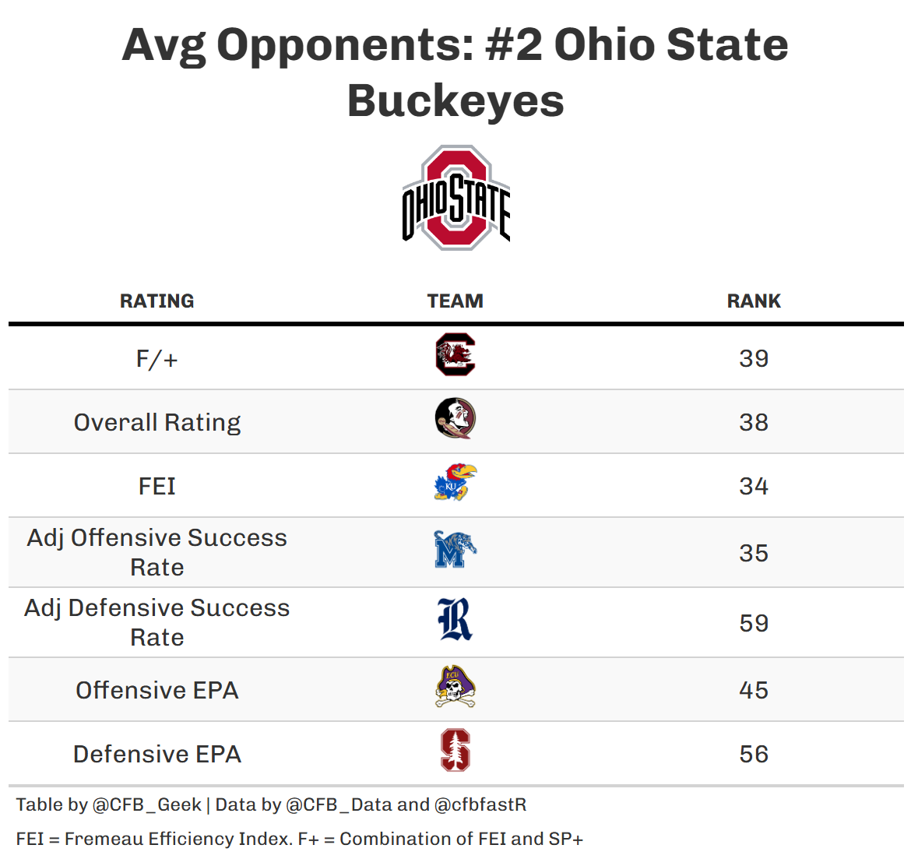Click the Memphis Tigers logo
911x866 pixels.
pos(455,550)
